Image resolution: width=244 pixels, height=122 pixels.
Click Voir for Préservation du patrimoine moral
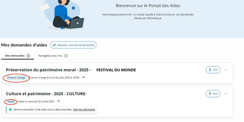pos(213,70)
